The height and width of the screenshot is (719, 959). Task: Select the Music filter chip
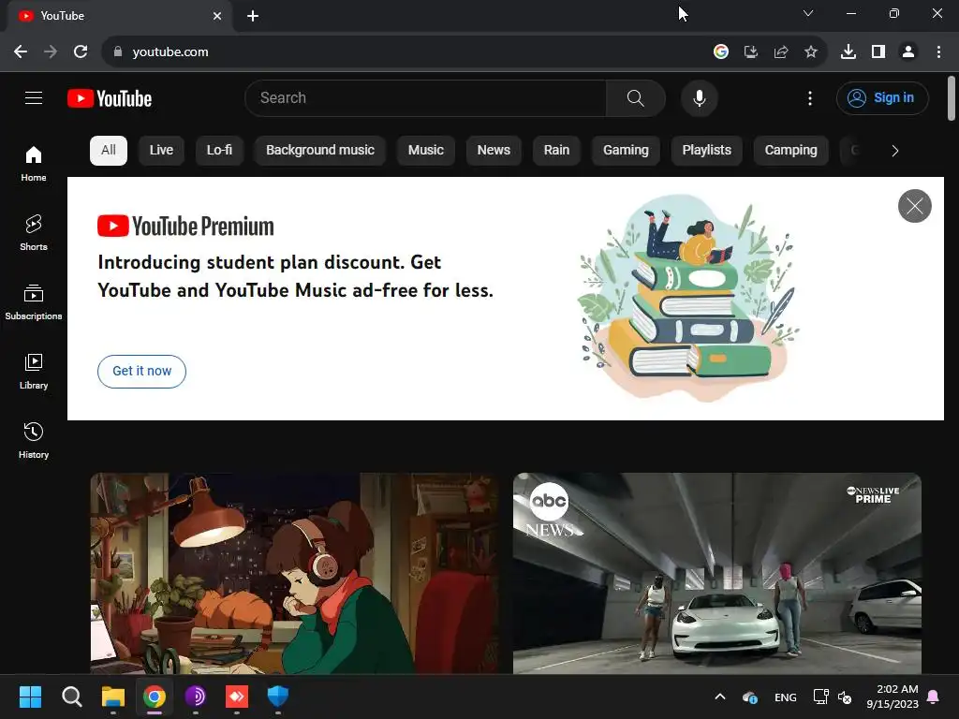[x=426, y=151]
